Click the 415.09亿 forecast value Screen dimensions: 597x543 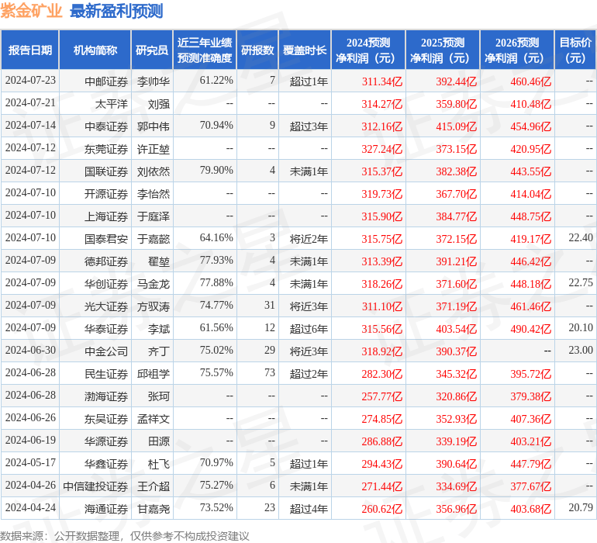457,126
